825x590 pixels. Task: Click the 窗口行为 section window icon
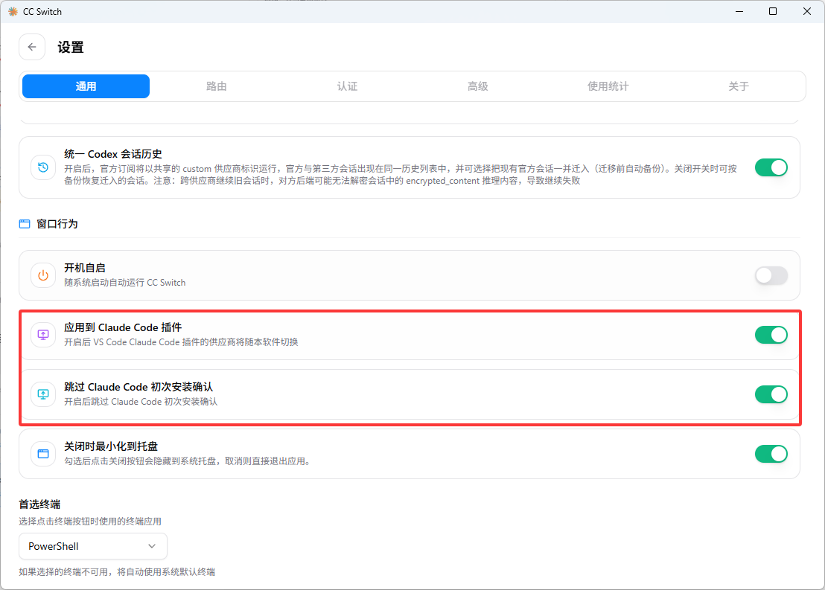click(x=25, y=224)
